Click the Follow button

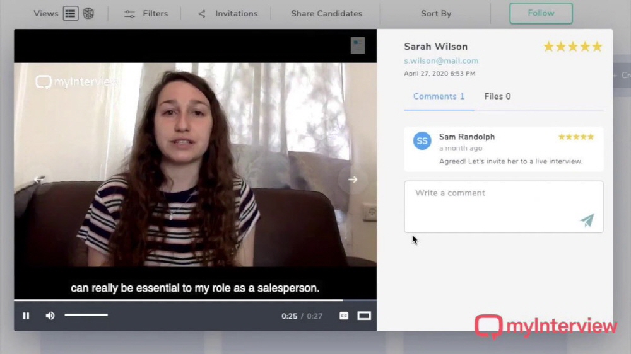point(541,13)
